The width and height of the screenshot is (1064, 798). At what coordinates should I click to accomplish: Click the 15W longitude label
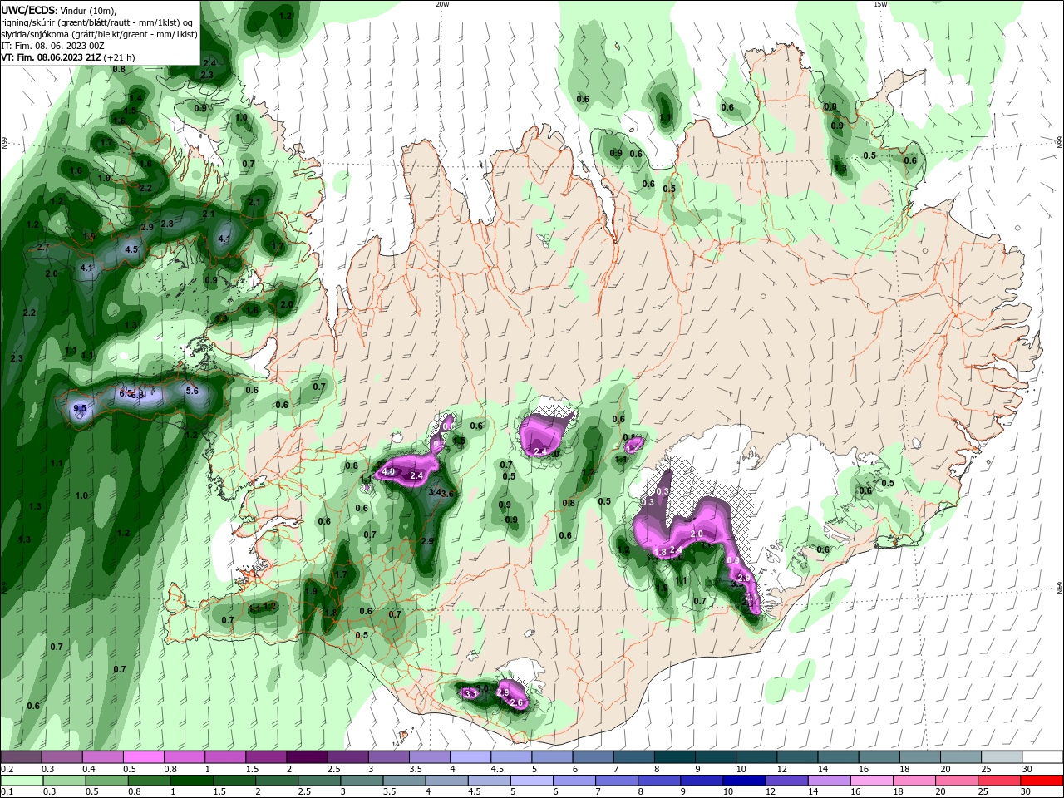coord(880,4)
